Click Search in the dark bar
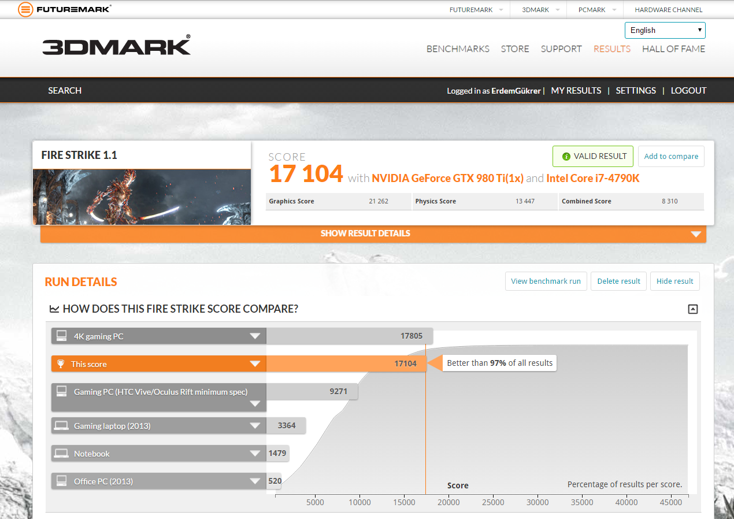734x519 pixels. tap(65, 91)
